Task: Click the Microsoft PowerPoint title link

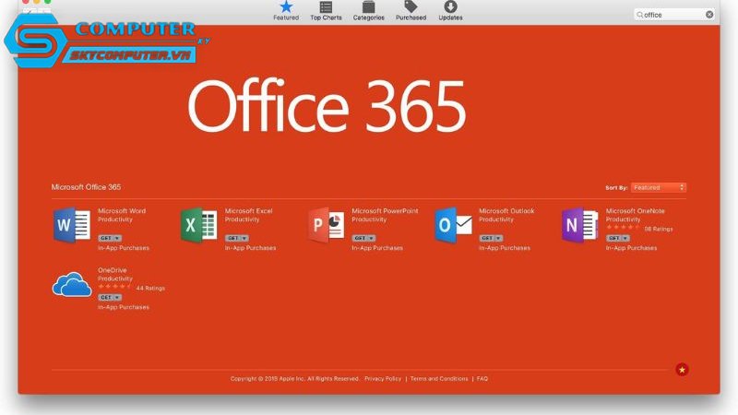Action: pyautogui.click(x=385, y=211)
